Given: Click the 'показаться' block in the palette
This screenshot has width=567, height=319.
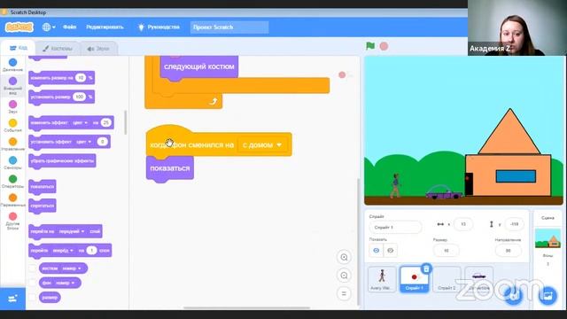Looking at the screenshot, I should 43,187.
